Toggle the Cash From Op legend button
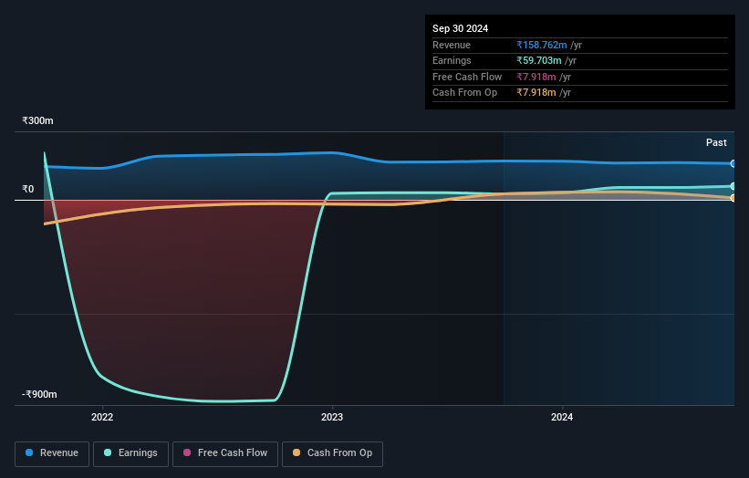749x478 pixels. tap(332, 453)
